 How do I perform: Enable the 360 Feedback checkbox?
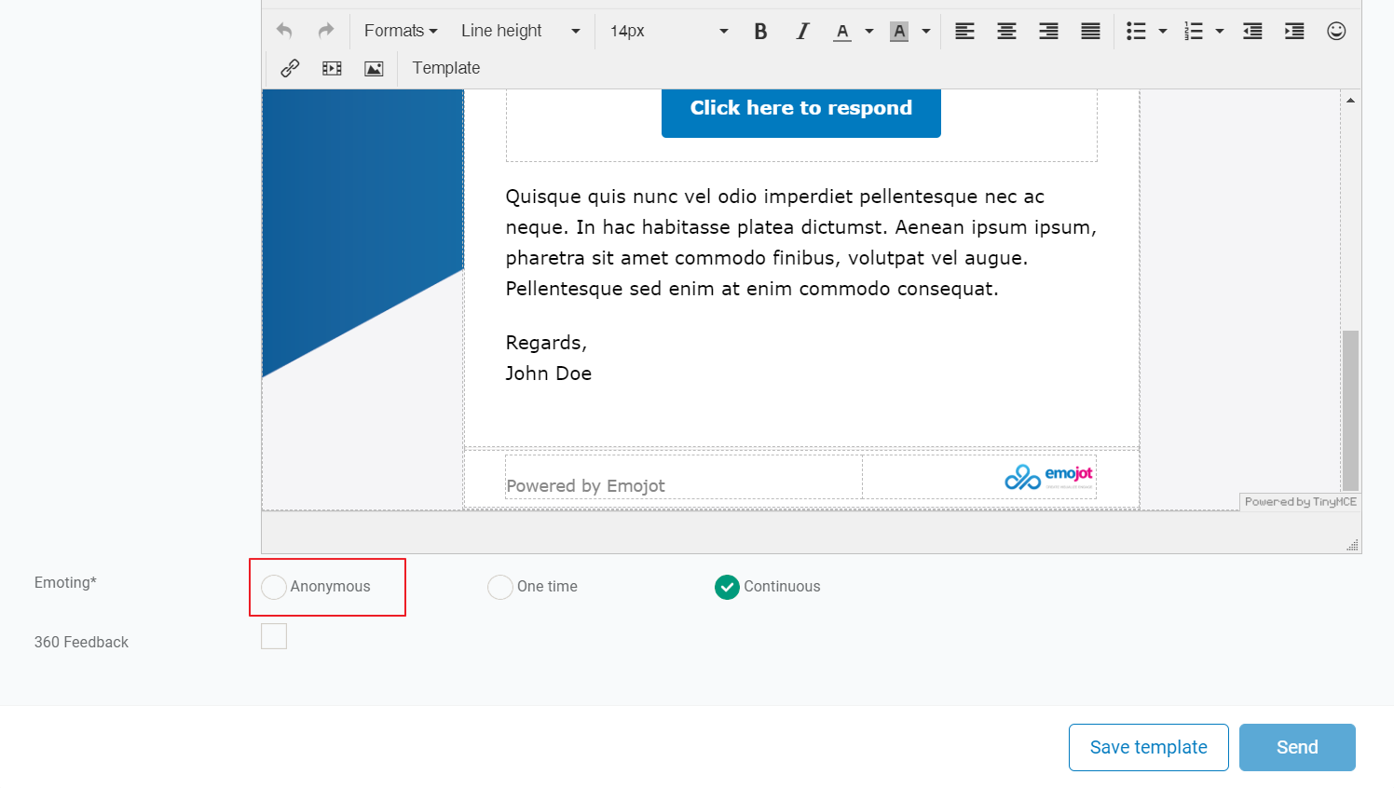click(x=274, y=635)
